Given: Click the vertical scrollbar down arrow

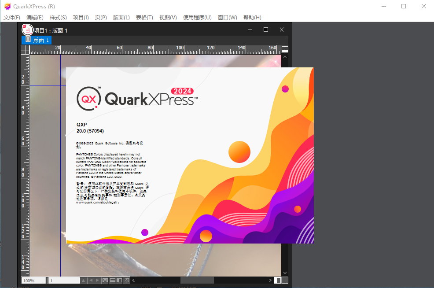Looking at the screenshot, I should tap(285, 273).
